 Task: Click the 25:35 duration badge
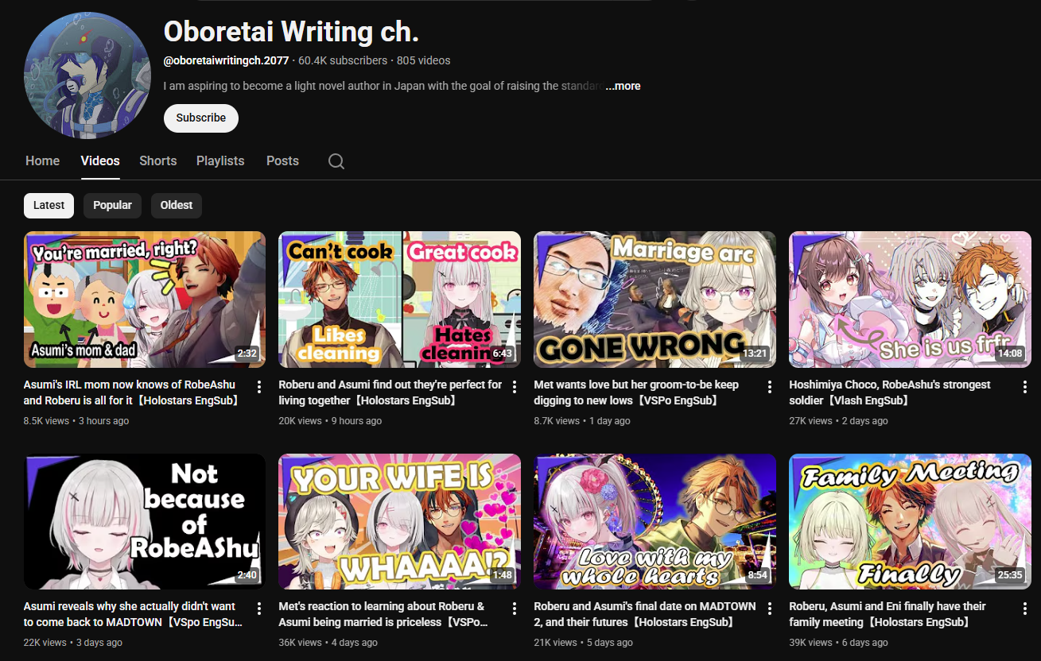pos(1009,575)
